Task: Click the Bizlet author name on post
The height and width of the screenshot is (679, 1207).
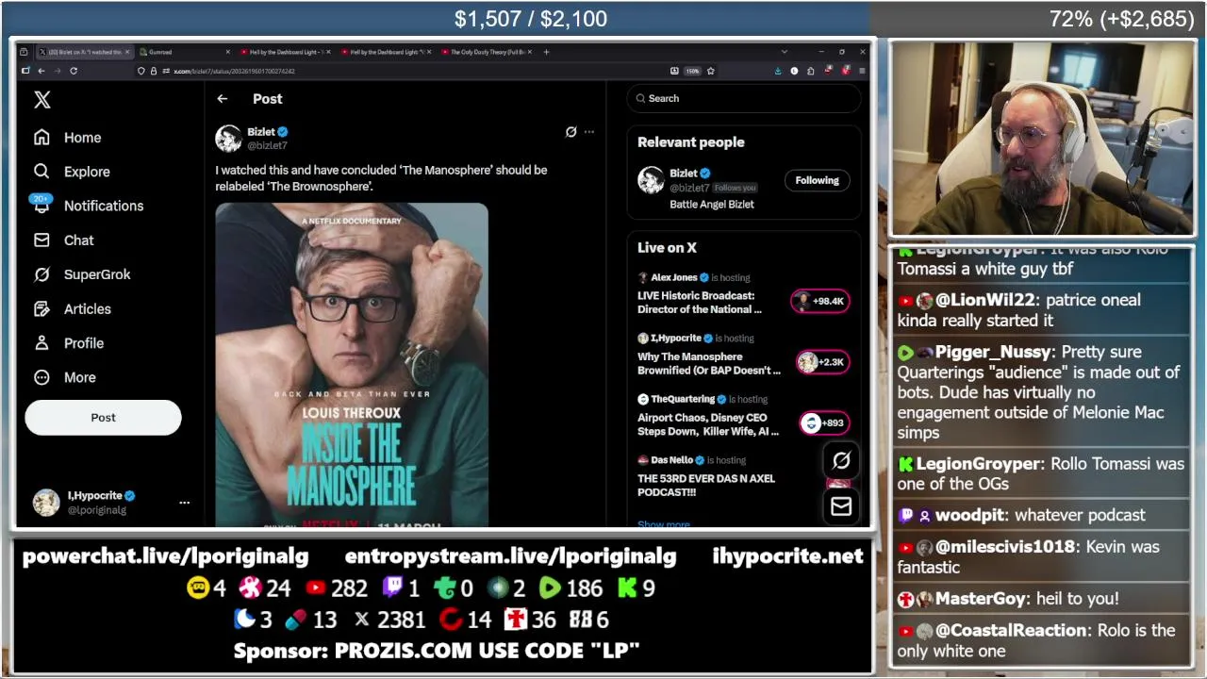Action: click(261, 132)
